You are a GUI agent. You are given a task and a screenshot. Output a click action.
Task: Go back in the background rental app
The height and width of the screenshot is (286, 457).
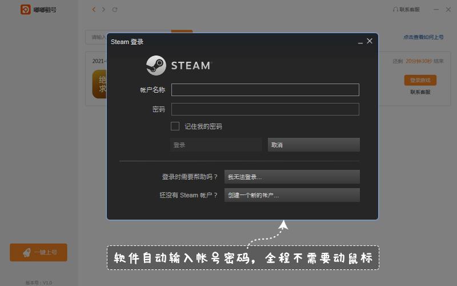(x=94, y=10)
